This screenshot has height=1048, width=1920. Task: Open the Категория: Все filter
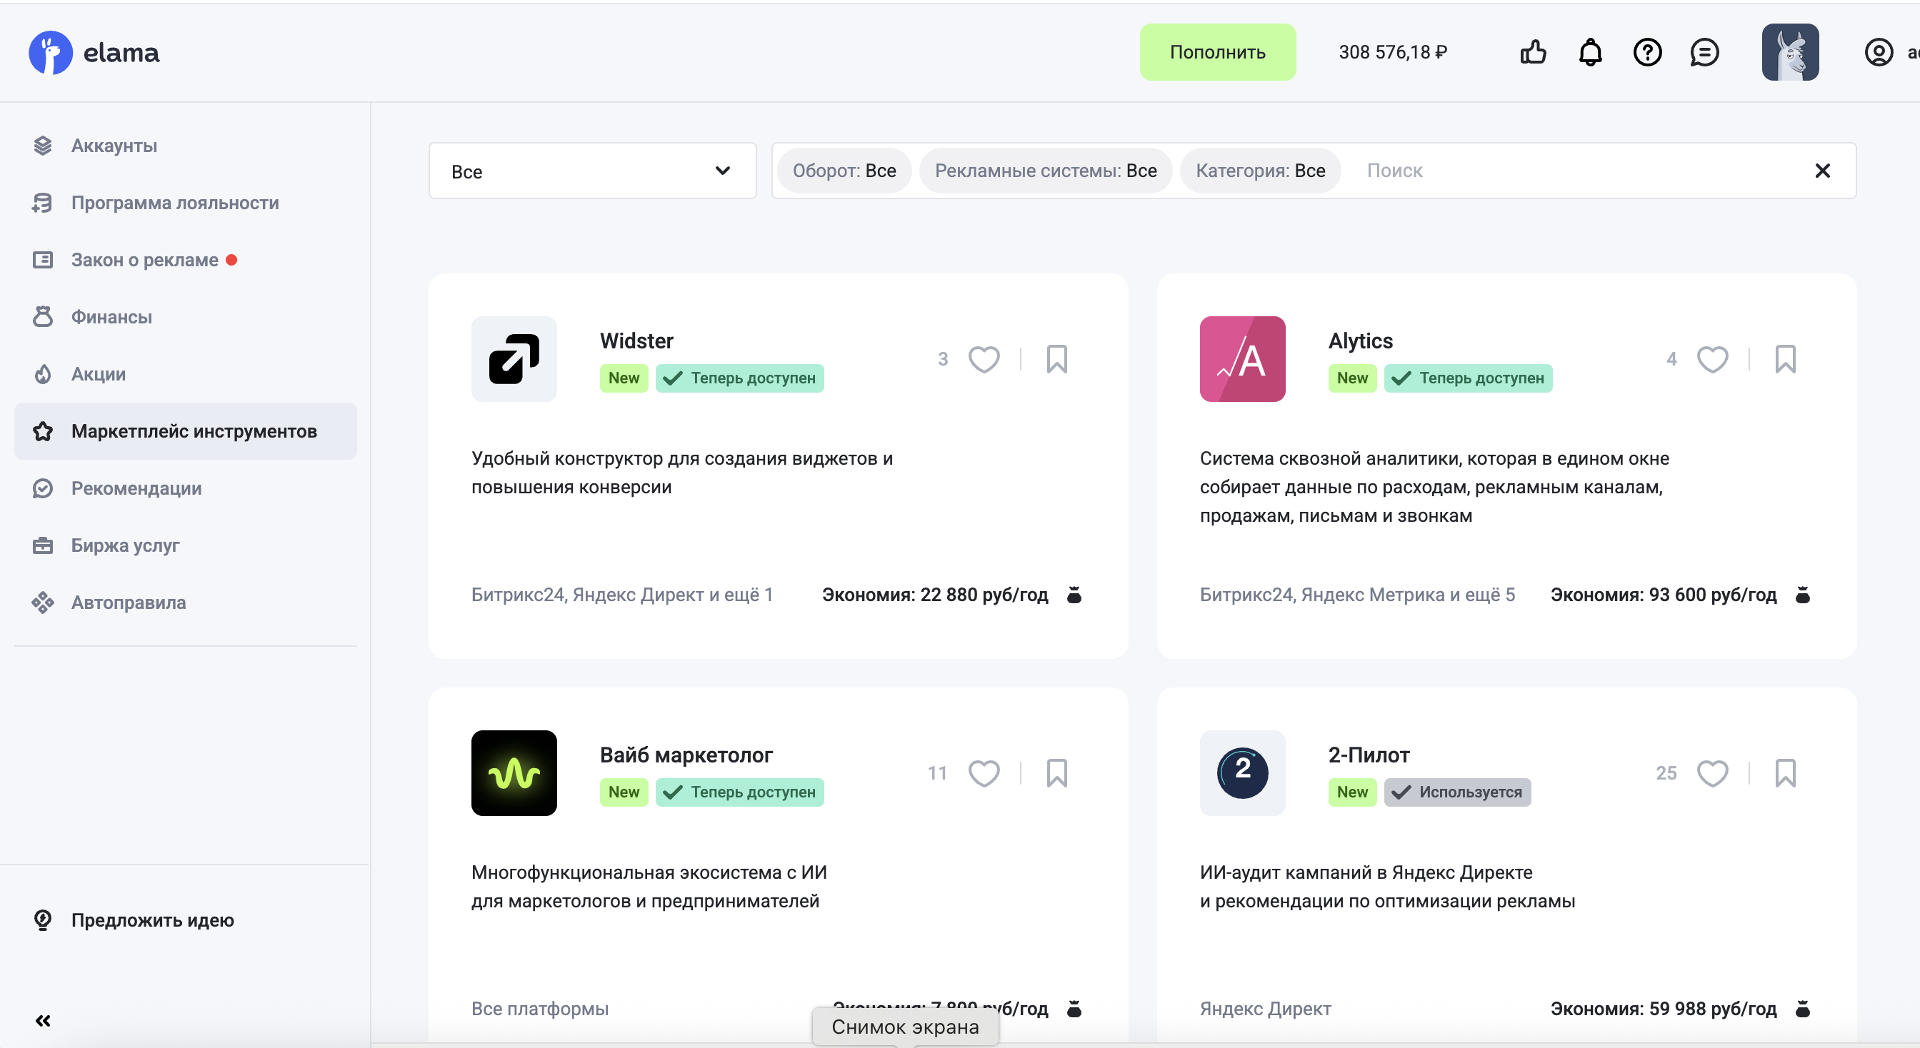pos(1259,171)
